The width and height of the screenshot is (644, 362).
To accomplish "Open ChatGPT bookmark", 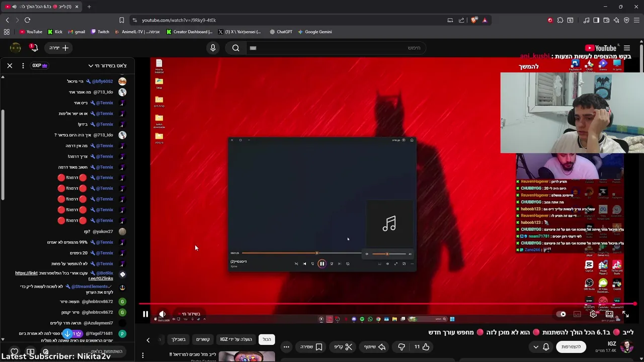I will (x=281, y=32).
